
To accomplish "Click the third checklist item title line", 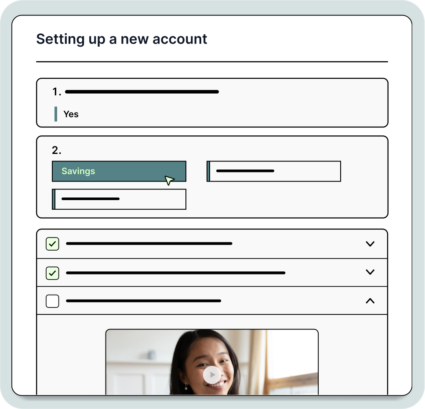I will point(143,301).
